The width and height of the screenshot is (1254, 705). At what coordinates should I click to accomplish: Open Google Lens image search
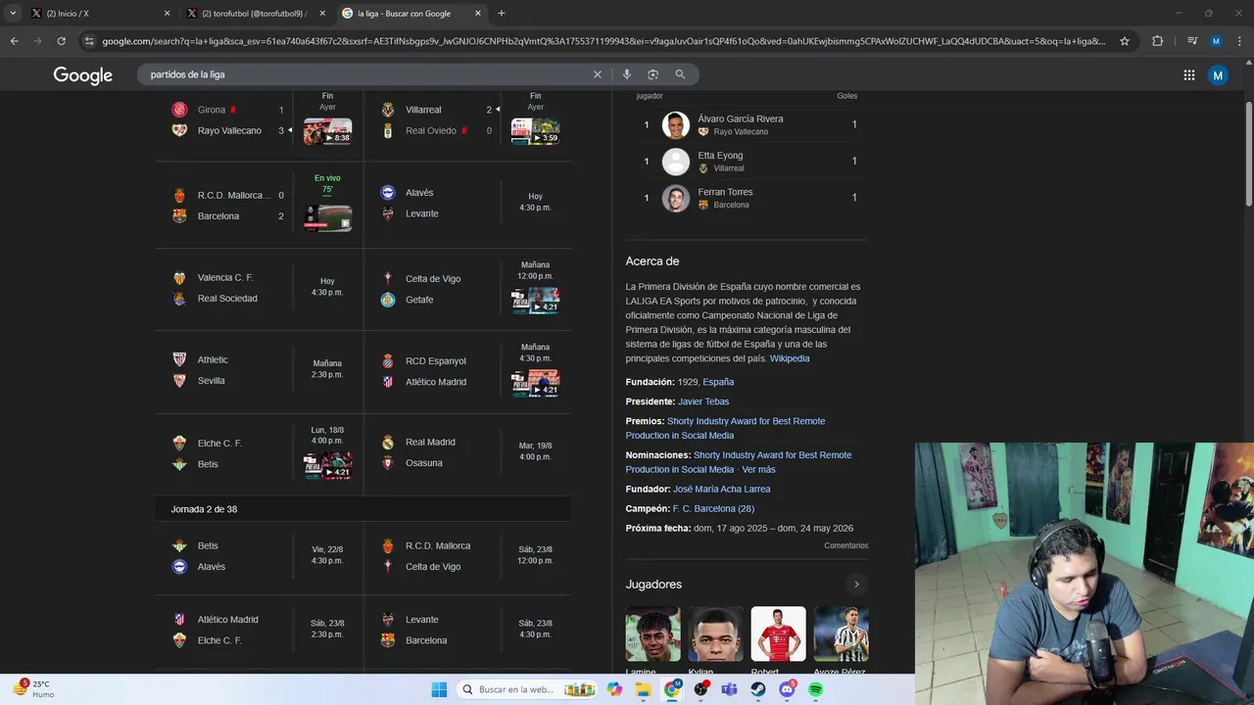point(652,74)
